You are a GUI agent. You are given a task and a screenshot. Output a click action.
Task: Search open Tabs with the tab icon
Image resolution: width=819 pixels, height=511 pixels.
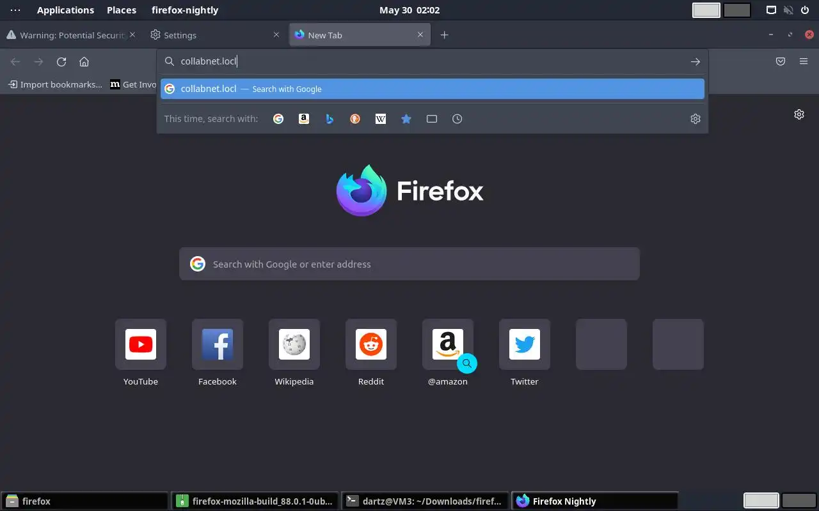(x=432, y=119)
